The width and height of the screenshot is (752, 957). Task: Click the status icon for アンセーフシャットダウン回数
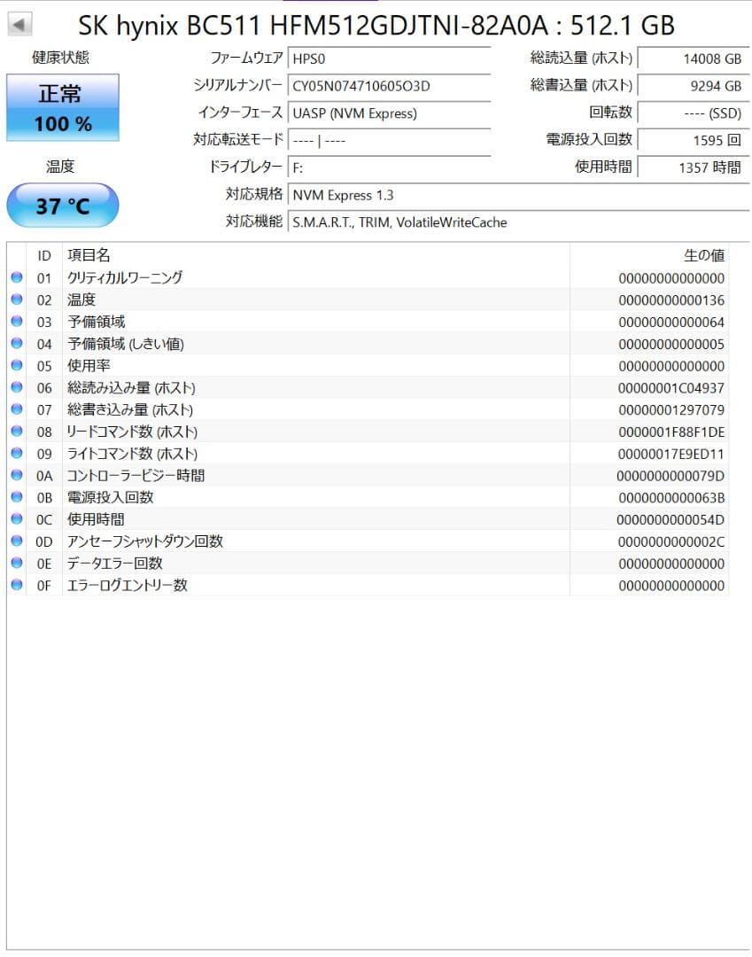pyautogui.click(x=17, y=541)
